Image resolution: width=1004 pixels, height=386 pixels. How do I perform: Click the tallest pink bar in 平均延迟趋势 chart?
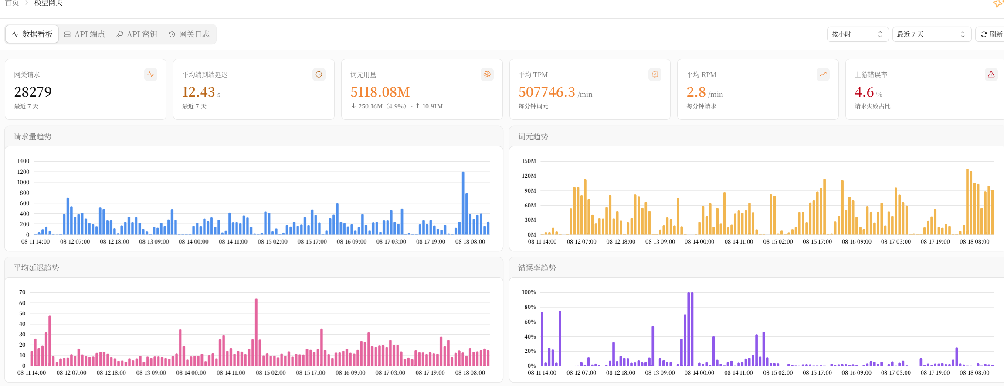[x=256, y=332]
